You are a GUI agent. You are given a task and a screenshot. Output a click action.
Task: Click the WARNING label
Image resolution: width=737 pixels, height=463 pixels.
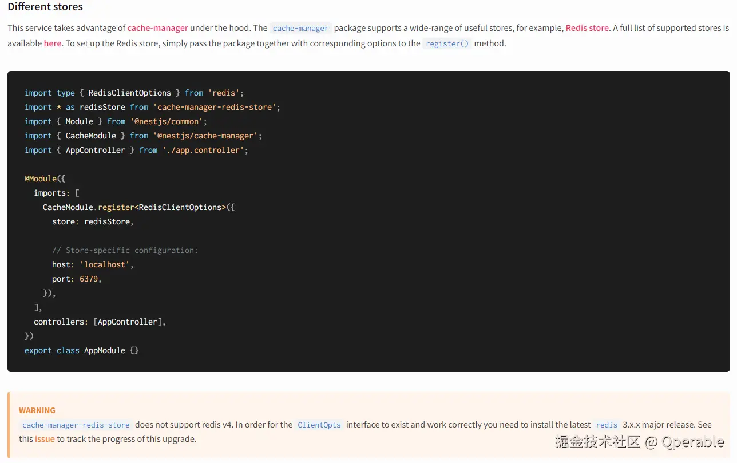37,410
